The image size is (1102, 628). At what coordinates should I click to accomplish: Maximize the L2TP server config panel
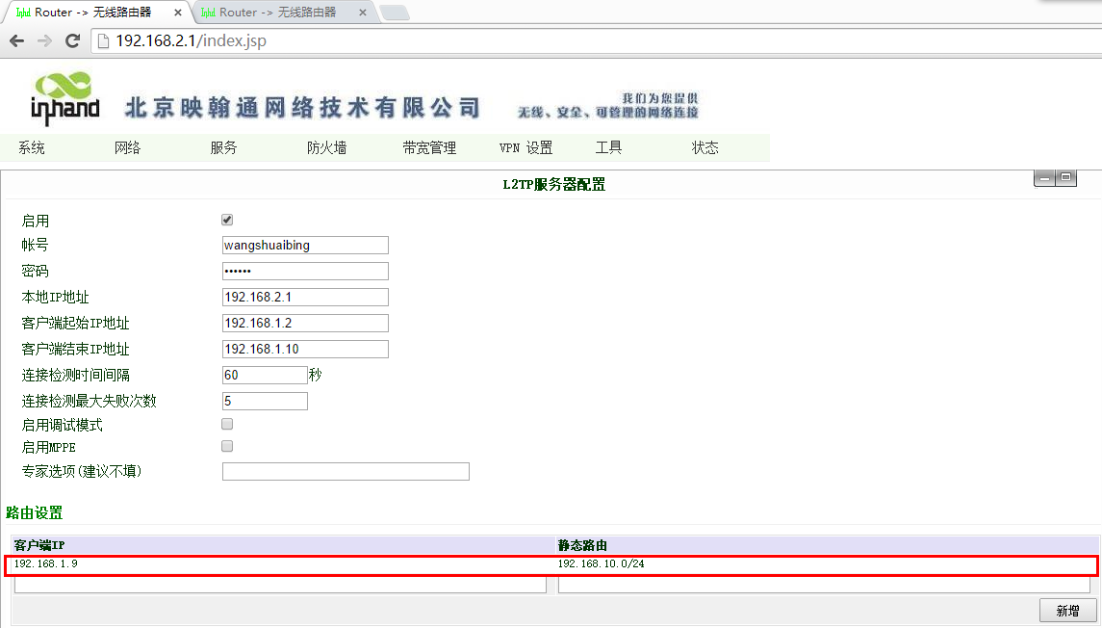pyautogui.click(x=1065, y=179)
